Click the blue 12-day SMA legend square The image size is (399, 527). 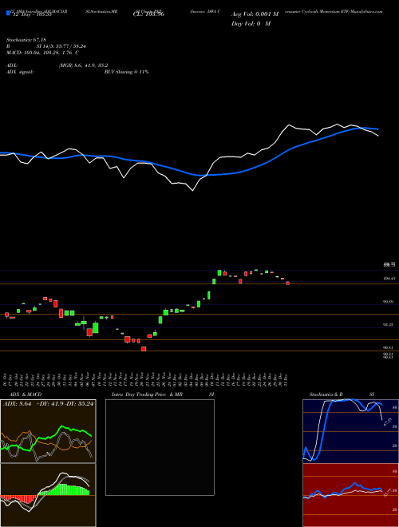[8, 14]
